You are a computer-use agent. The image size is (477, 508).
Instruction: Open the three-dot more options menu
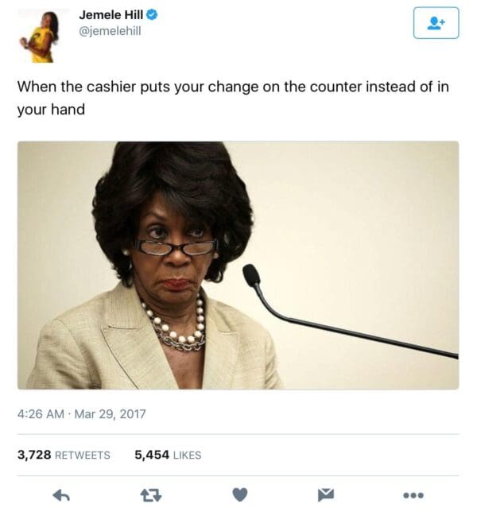coord(413,495)
